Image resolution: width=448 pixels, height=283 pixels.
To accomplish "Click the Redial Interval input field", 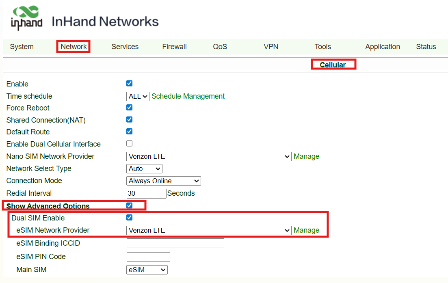I will pyautogui.click(x=146, y=193).
